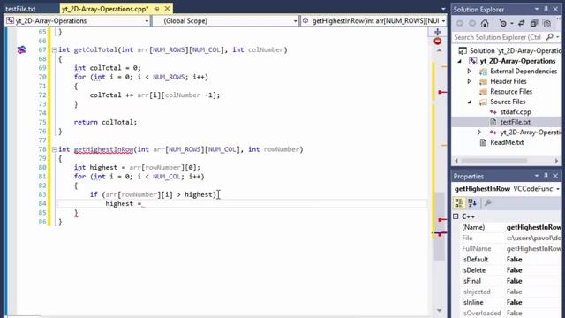Image resolution: width=565 pixels, height=318 pixels.
Task: Click the Search Solution Explorer field
Action: pyautogui.click(x=498, y=37)
